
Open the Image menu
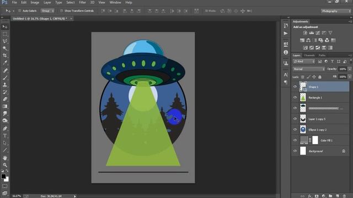[35, 2]
